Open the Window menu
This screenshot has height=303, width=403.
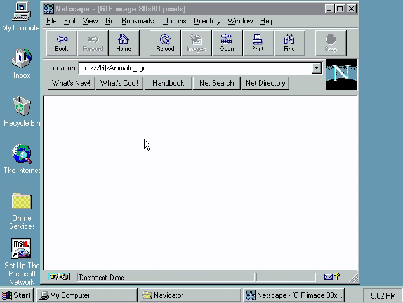tap(240, 21)
